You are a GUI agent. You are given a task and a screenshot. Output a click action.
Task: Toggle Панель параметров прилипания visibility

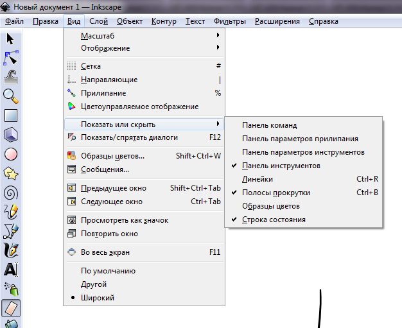coord(304,139)
